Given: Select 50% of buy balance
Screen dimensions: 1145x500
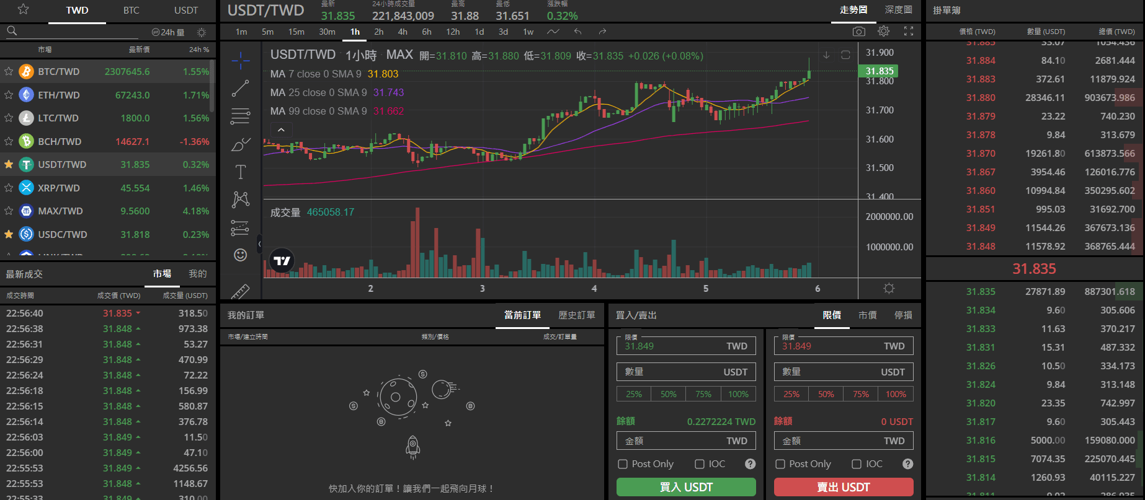Looking at the screenshot, I should [669, 394].
